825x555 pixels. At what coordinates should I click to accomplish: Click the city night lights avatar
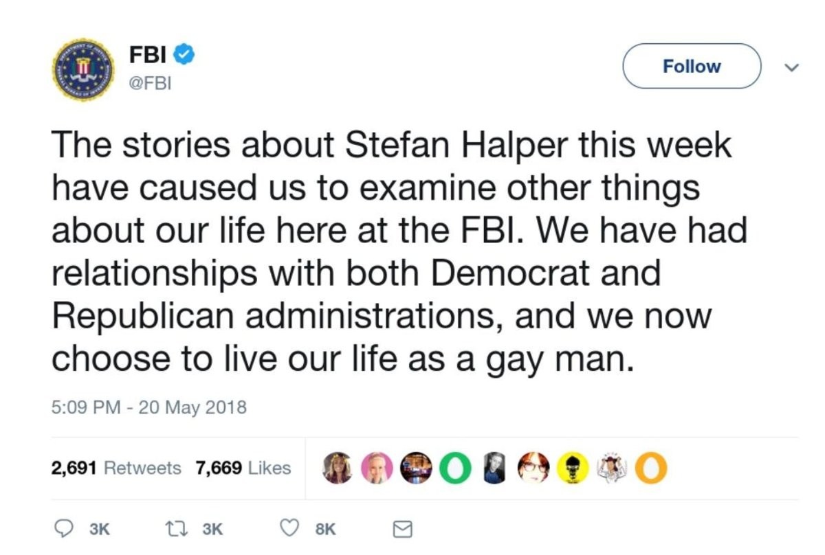pyautogui.click(x=414, y=468)
